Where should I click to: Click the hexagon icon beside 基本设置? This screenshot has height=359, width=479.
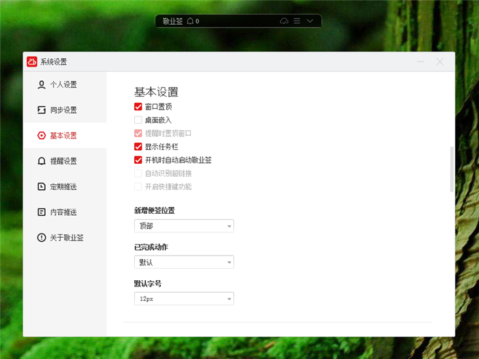click(x=42, y=136)
